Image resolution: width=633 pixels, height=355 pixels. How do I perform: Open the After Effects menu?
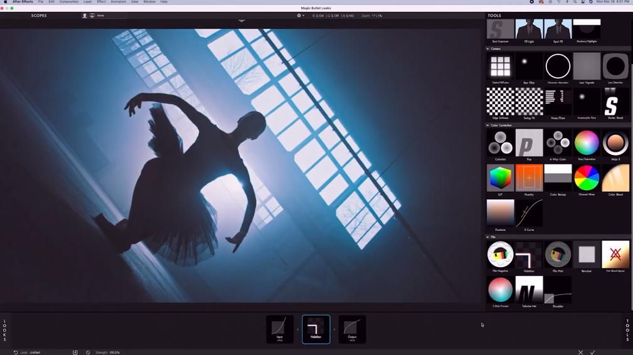pos(23,2)
